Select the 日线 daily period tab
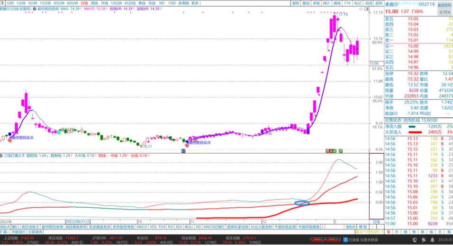Image resolution: width=453 pixels, height=246 pixels. click(84, 3)
